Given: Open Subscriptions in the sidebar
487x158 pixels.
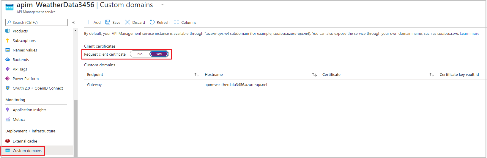Looking at the screenshot, I should (24, 40).
